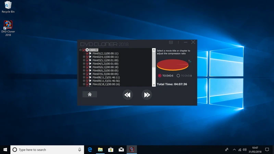Viewport: 274px width, 154px height.
Task: Launch Microsoft Edge from taskbar
Action: tap(90, 150)
